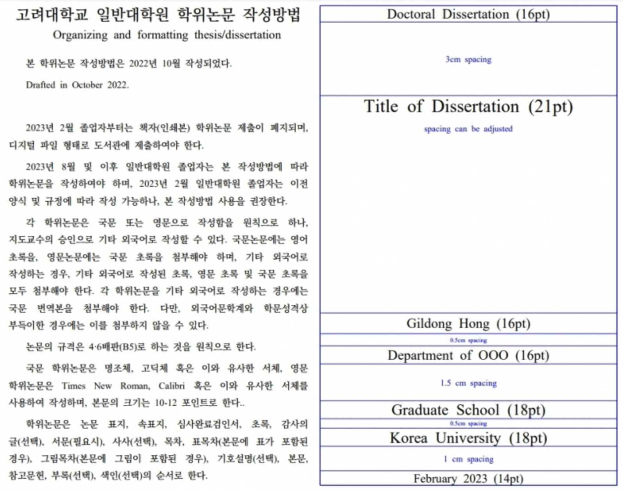This screenshot has height=492, width=623.
Task: Click the sentence mentioning 4·6배판(B5)
Action: pyautogui.click(x=141, y=347)
